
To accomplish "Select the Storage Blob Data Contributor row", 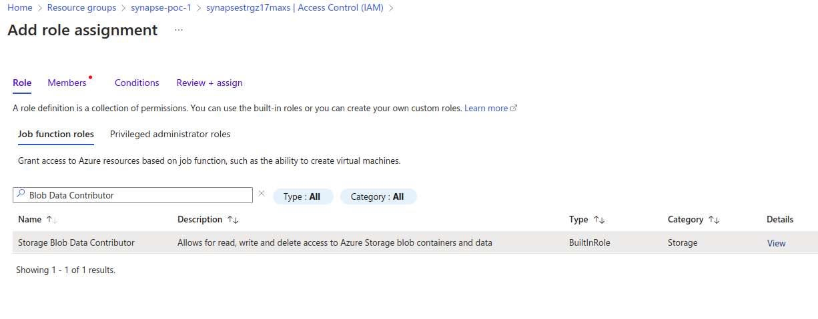I will (x=76, y=243).
